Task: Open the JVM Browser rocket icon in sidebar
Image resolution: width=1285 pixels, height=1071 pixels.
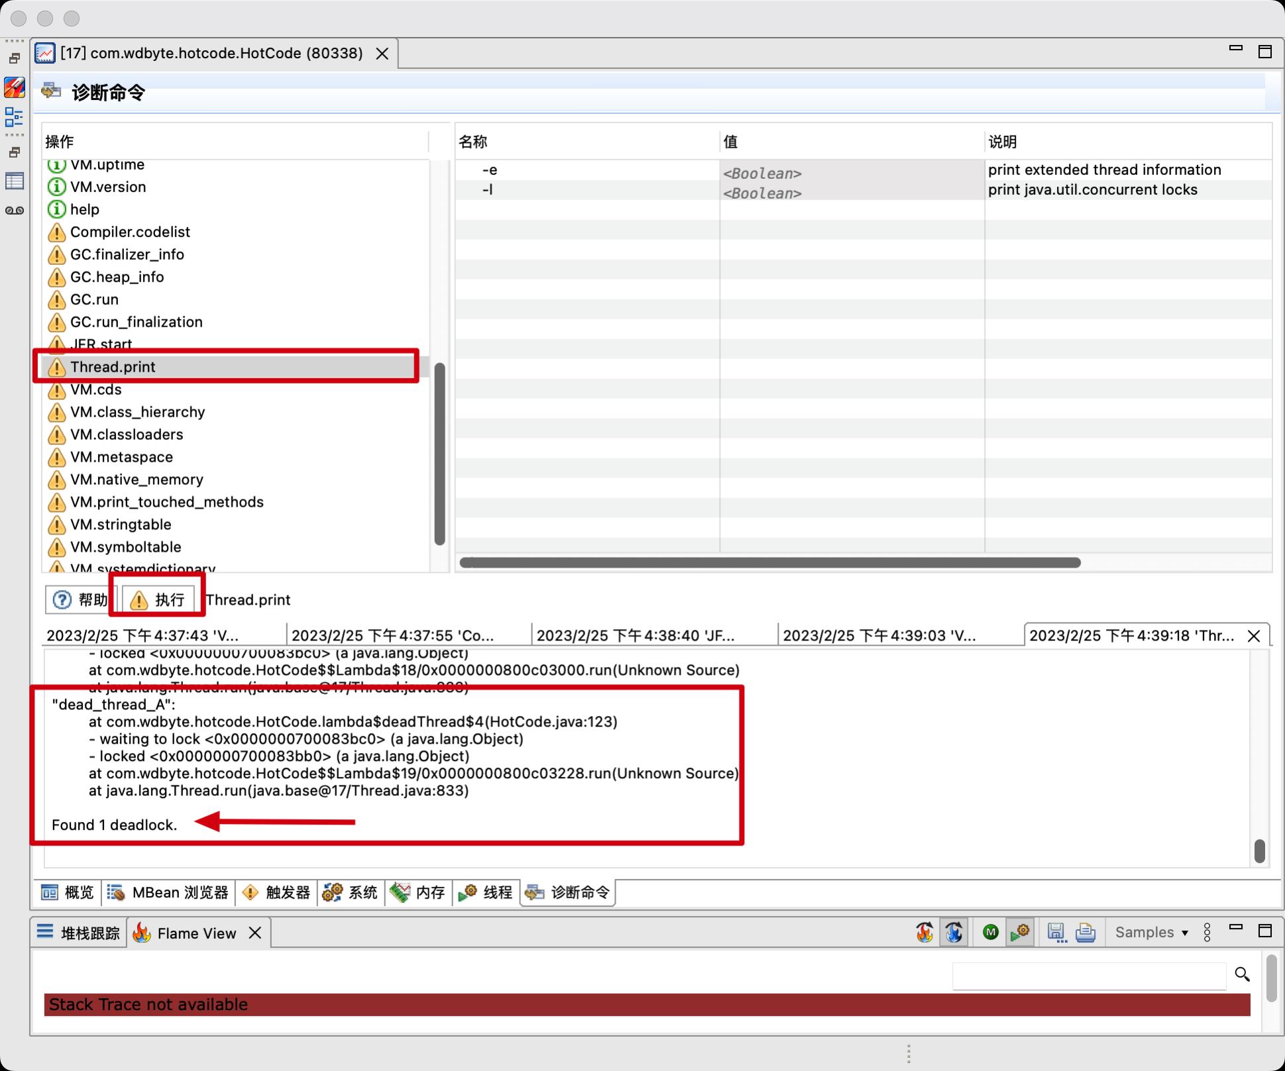Action: (14, 87)
